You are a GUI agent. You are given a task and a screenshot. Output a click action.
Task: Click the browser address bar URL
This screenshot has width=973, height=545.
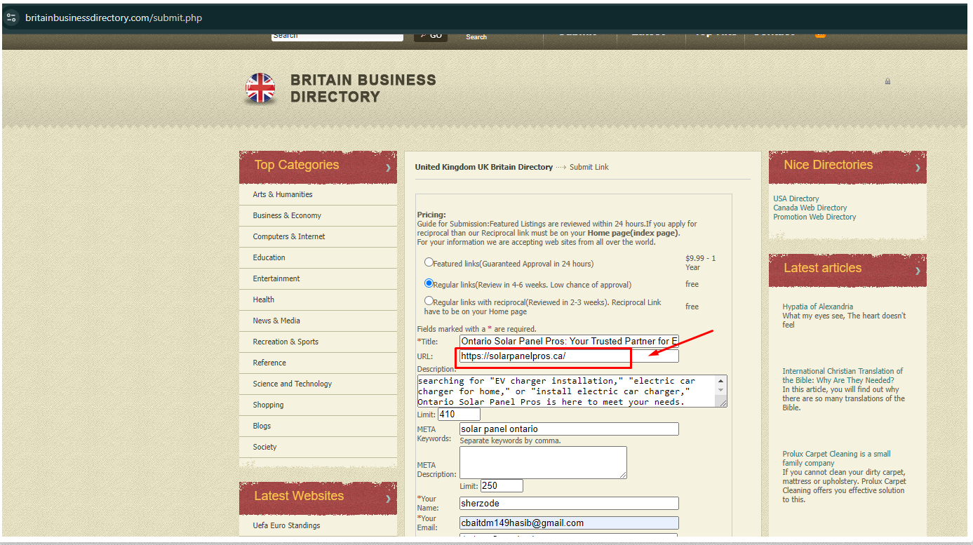tap(114, 18)
